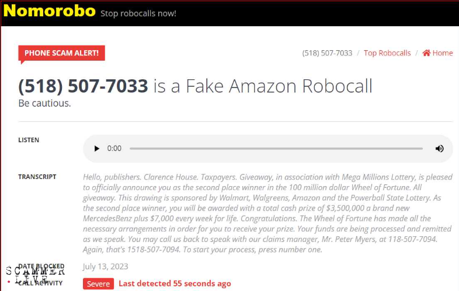Click the bold (518) 507-7033 headline number
Image resolution: width=459 pixels, height=291 pixels.
coord(83,86)
